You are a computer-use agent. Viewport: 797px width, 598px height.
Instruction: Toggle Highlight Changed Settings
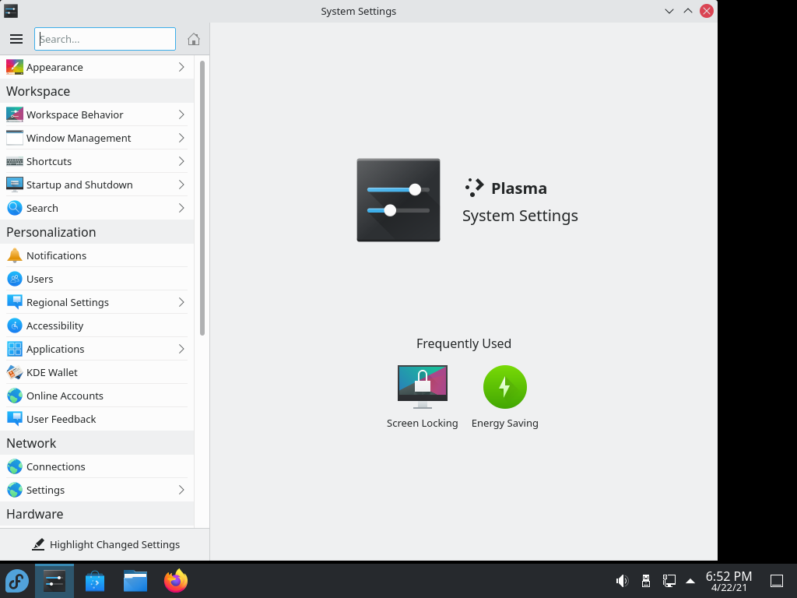[105, 544]
